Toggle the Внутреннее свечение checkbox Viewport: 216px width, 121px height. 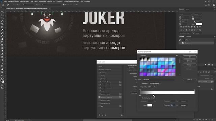click(x=99, y=88)
